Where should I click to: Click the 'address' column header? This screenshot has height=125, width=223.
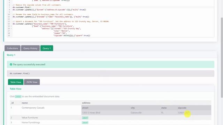point(86,103)
